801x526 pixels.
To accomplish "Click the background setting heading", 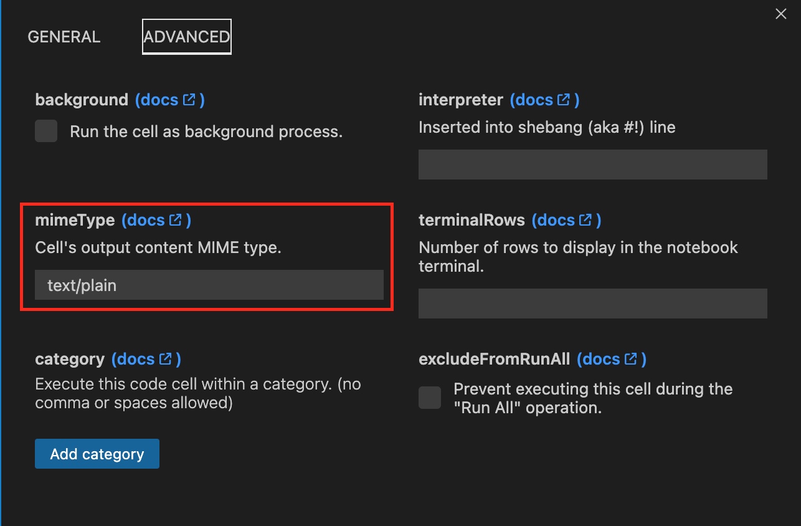I will pos(82,100).
